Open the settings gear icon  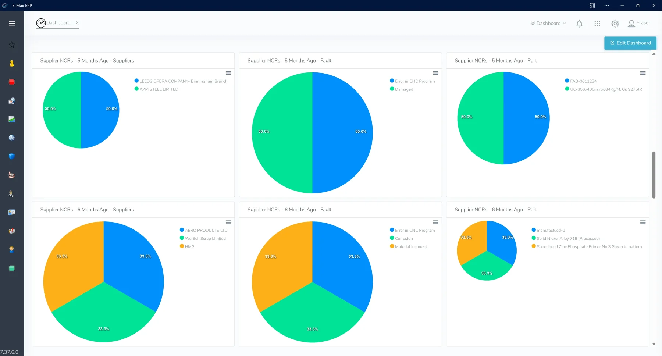pyautogui.click(x=615, y=24)
